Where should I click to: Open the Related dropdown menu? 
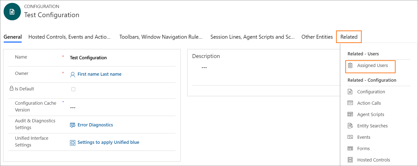[349, 37]
